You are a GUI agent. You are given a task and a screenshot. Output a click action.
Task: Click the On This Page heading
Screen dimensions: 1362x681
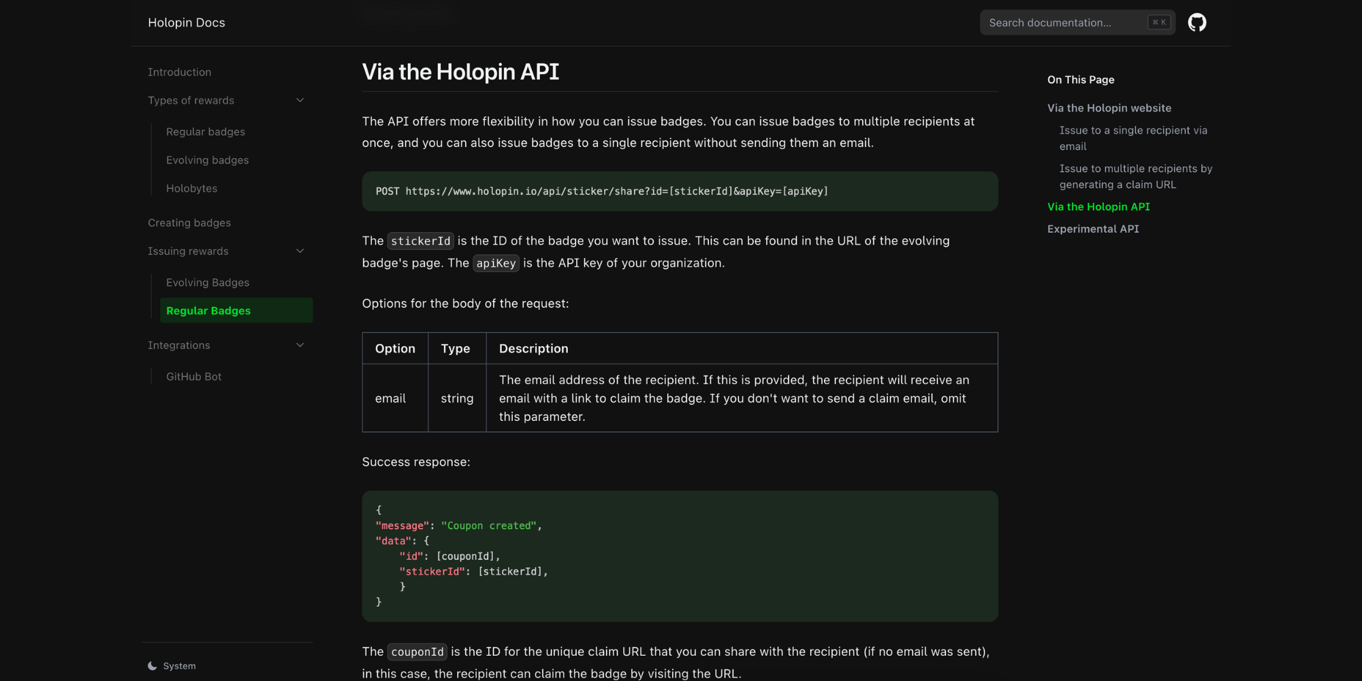click(x=1081, y=80)
